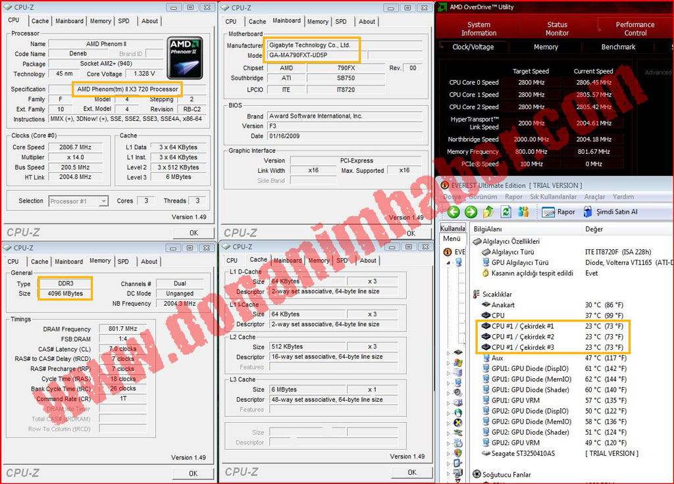Open the Yardım menu in Everest
This screenshot has height=484, width=674.
coord(623,197)
